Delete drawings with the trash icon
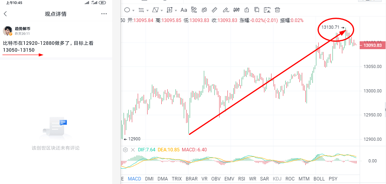 pos(277,10)
